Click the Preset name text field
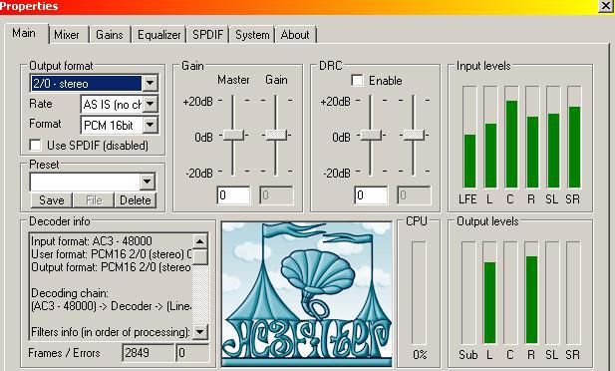Screen dimensions: 615x371 point(85,182)
